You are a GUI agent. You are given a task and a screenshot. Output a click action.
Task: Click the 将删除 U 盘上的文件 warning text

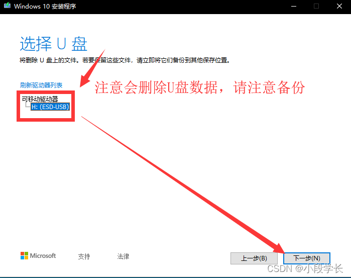click(125, 60)
